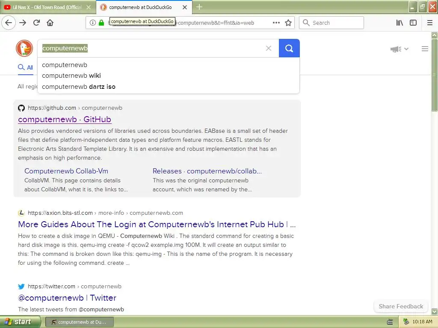The image size is (438, 328).
Task: Choose suggestion 'computernewb'
Action: coord(65,65)
